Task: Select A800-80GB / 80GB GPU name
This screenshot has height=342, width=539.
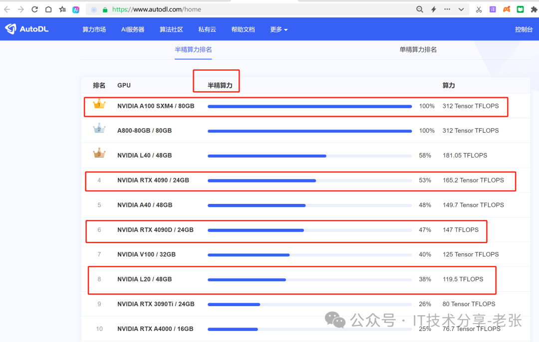Action: click(x=144, y=131)
